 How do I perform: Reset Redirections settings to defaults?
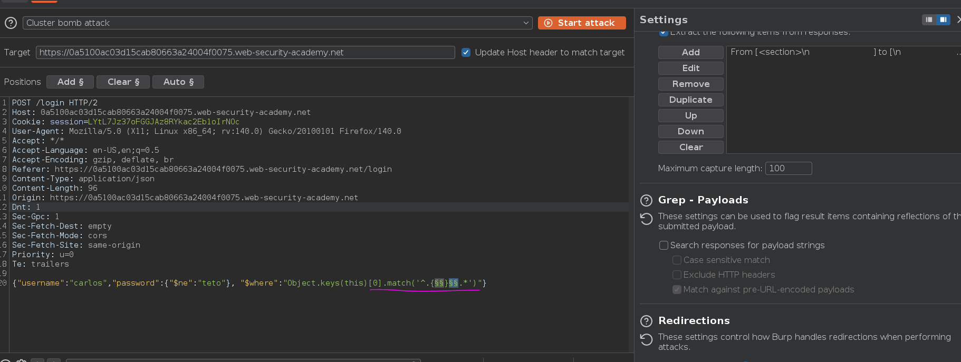pyautogui.click(x=646, y=339)
